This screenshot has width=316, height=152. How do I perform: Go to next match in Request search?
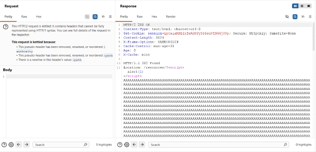pos(26,144)
